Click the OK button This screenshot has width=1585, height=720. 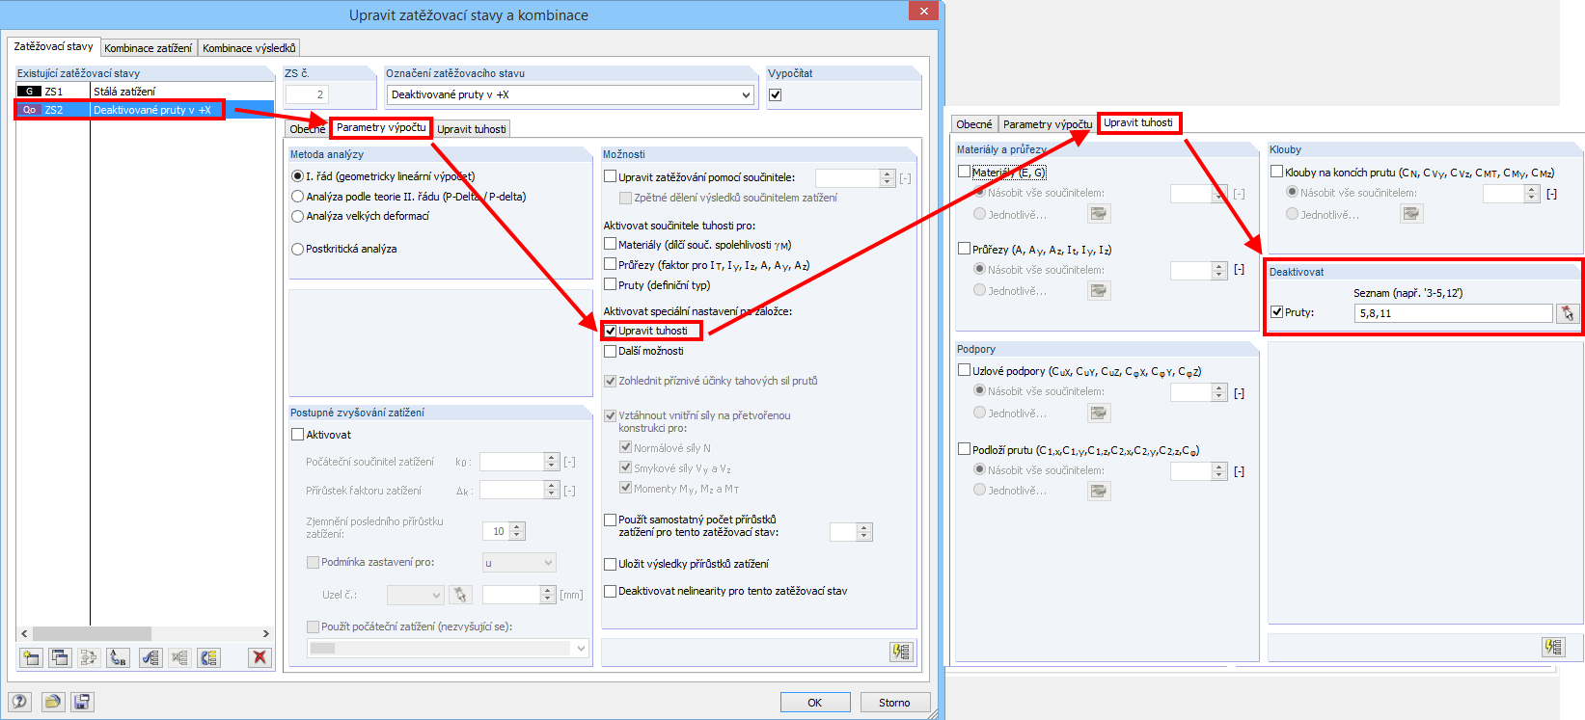pos(815,703)
